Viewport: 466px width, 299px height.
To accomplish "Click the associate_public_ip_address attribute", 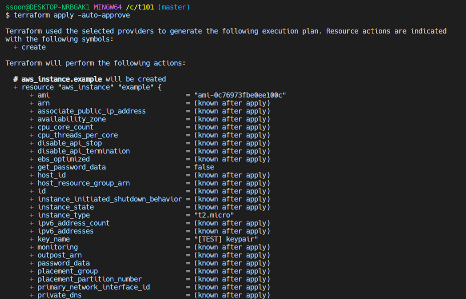I will pyautogui.click(x=92, y=111).
